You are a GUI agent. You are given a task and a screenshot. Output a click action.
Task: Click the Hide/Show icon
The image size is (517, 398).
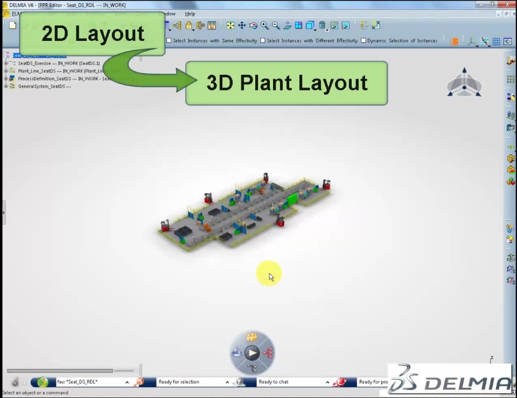pos(334,25)
